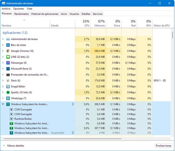Click icon of Windows Subsystem child using 397,7 MB

pos(11,128)
